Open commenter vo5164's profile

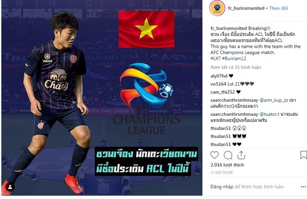coord(218,84)
